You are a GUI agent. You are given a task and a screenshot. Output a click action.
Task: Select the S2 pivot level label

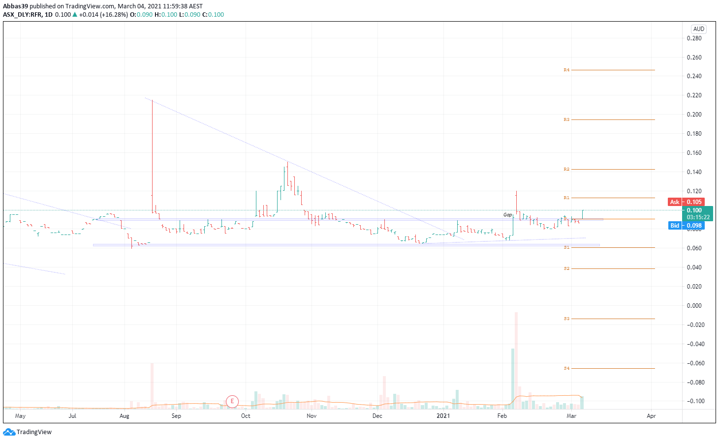coord(566,268)
